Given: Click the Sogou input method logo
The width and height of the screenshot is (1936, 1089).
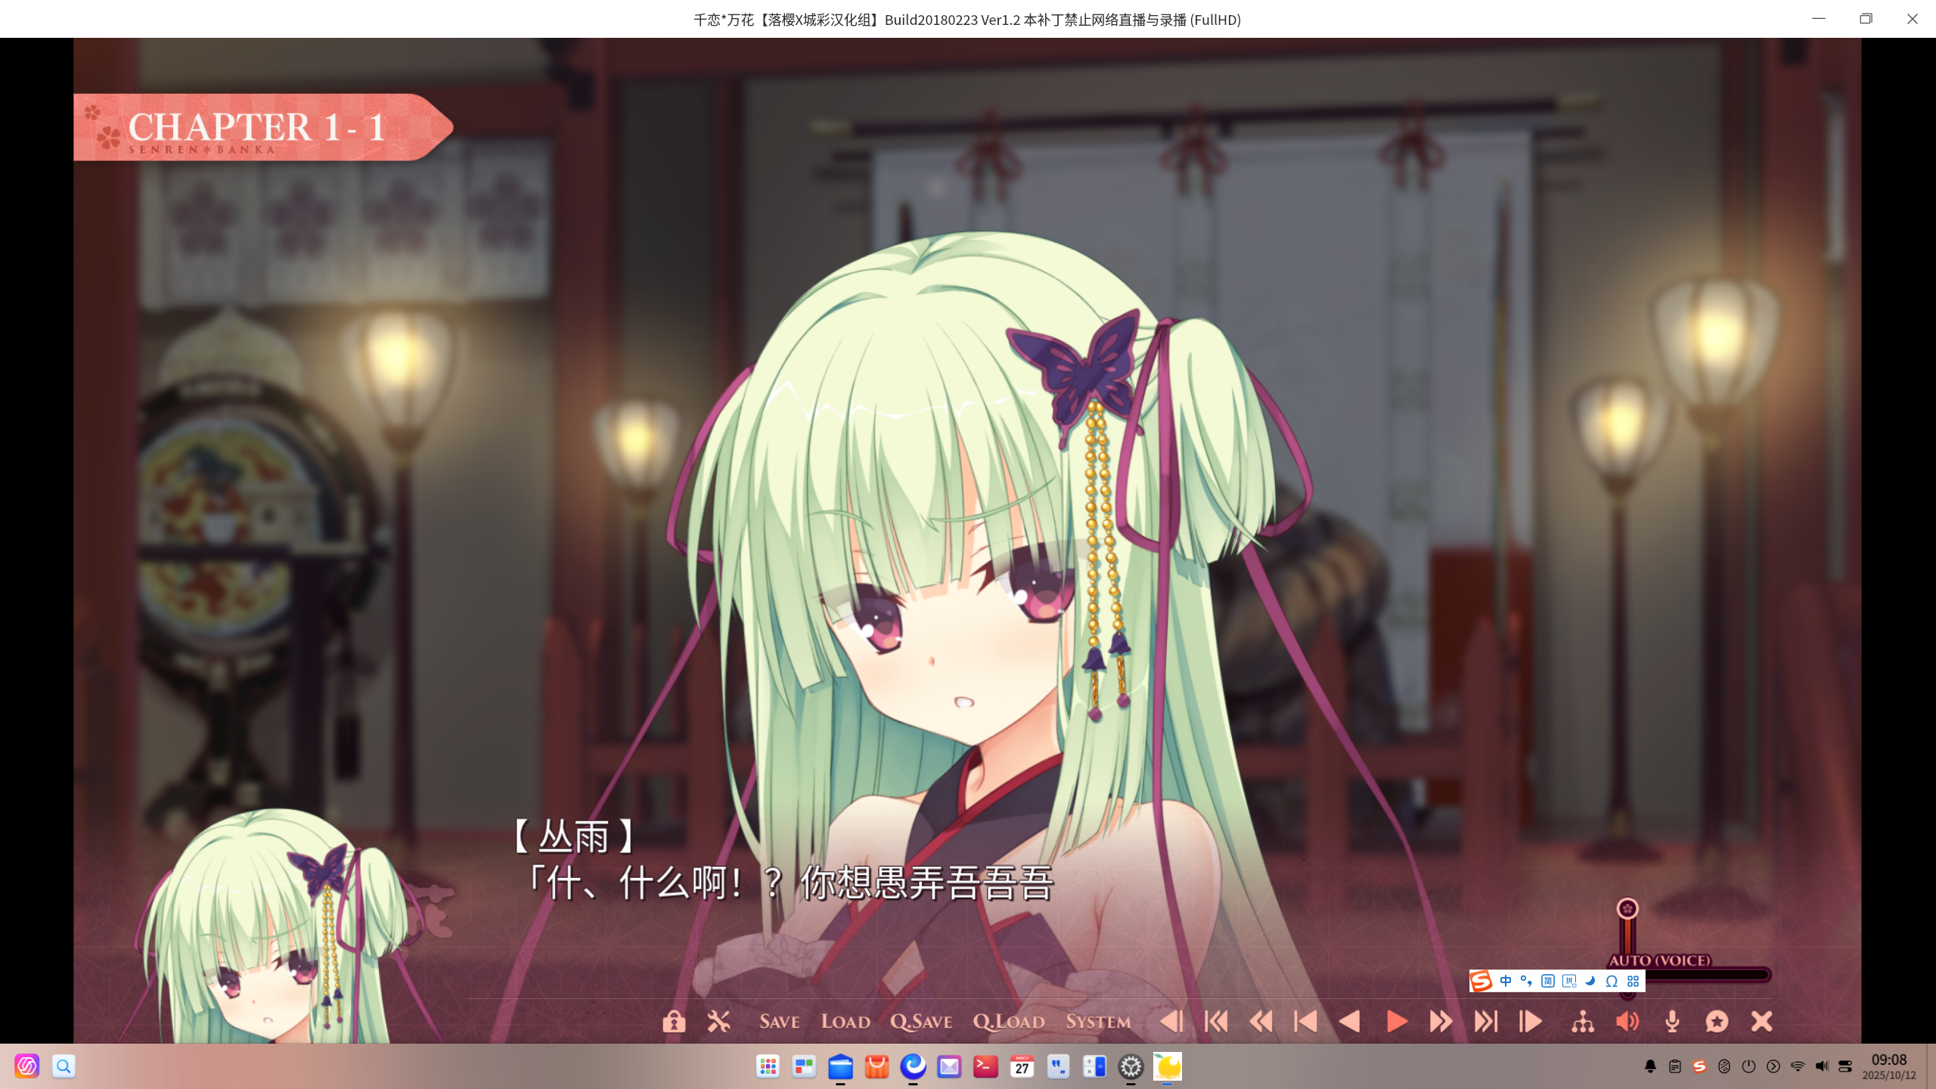Looking at the screenshot, I should coord(1481,981).
